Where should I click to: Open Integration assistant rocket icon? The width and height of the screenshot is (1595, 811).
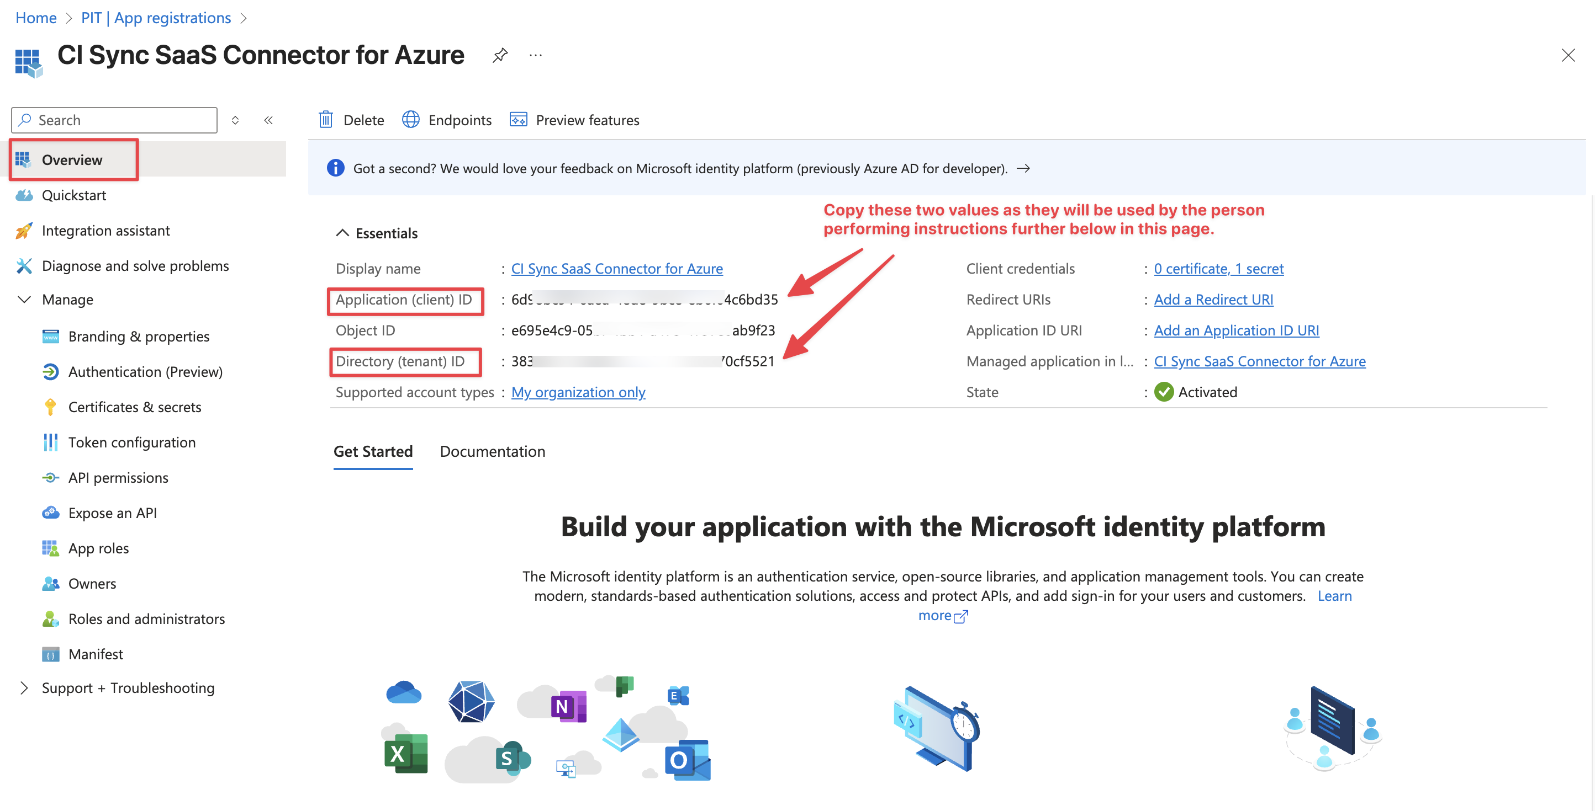24,231
